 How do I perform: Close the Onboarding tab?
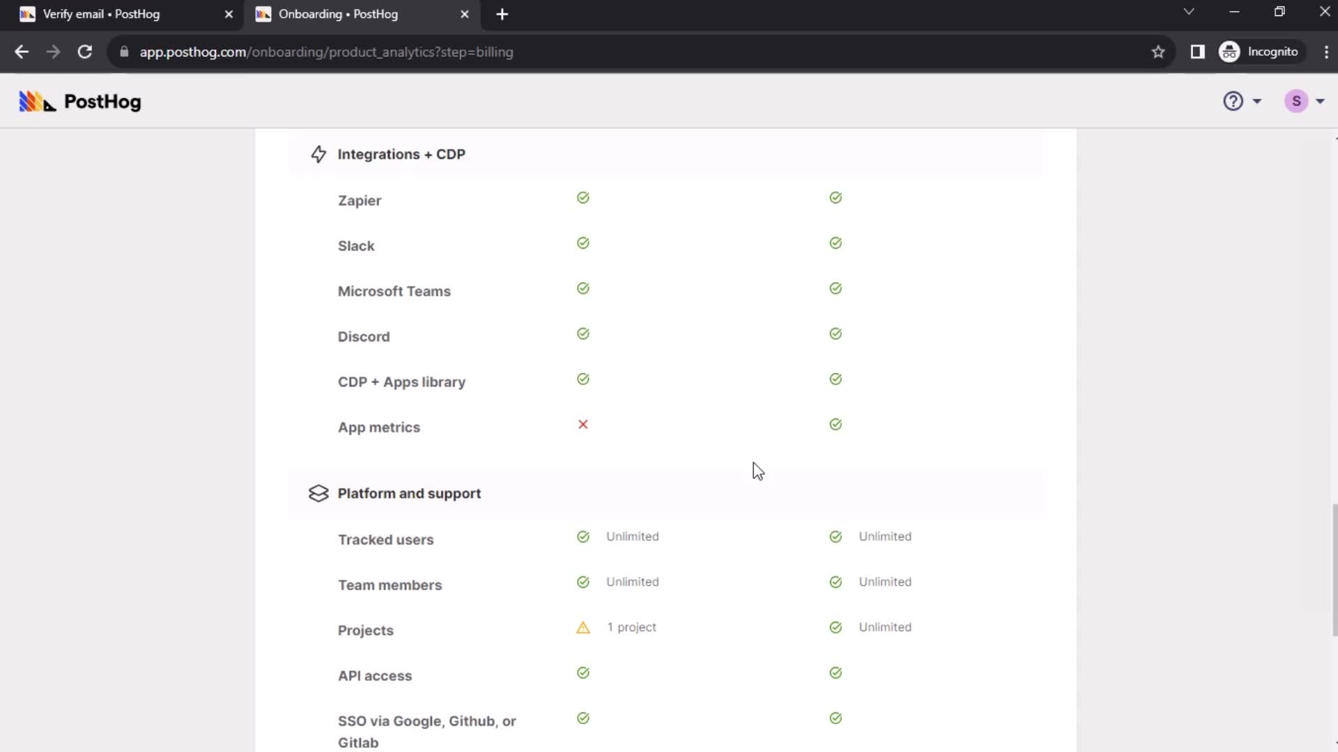(x=465, y=14)
